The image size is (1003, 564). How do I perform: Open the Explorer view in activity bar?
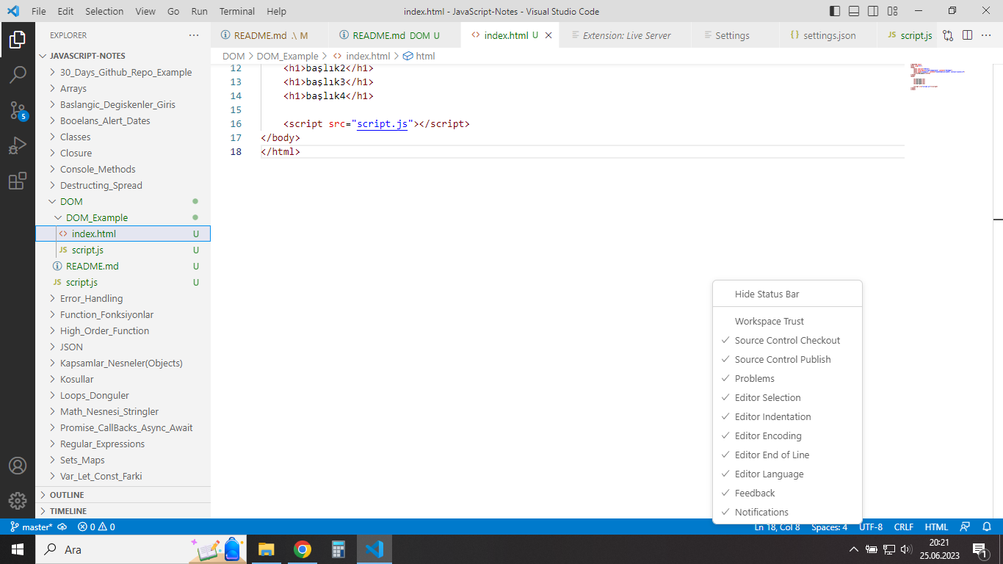pyautogui.click(x=18, y=40)
